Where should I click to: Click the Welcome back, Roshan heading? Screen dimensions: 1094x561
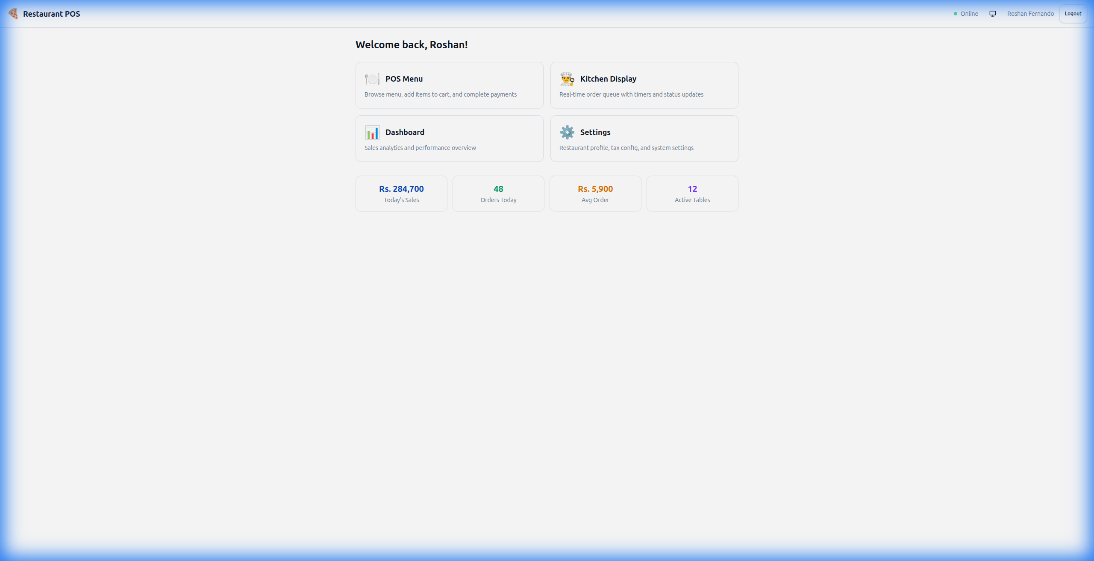[x=412, y=44]
